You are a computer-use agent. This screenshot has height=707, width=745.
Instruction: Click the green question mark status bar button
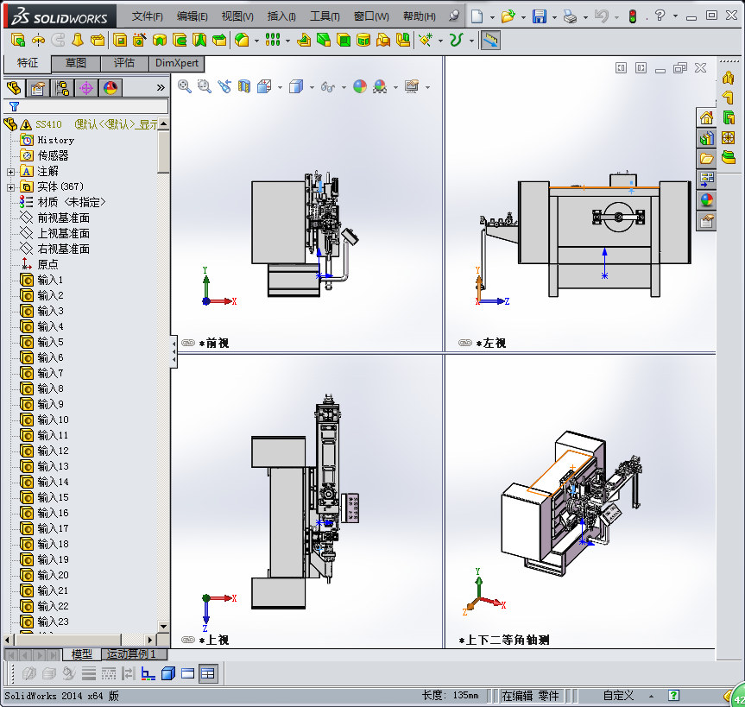673,696
